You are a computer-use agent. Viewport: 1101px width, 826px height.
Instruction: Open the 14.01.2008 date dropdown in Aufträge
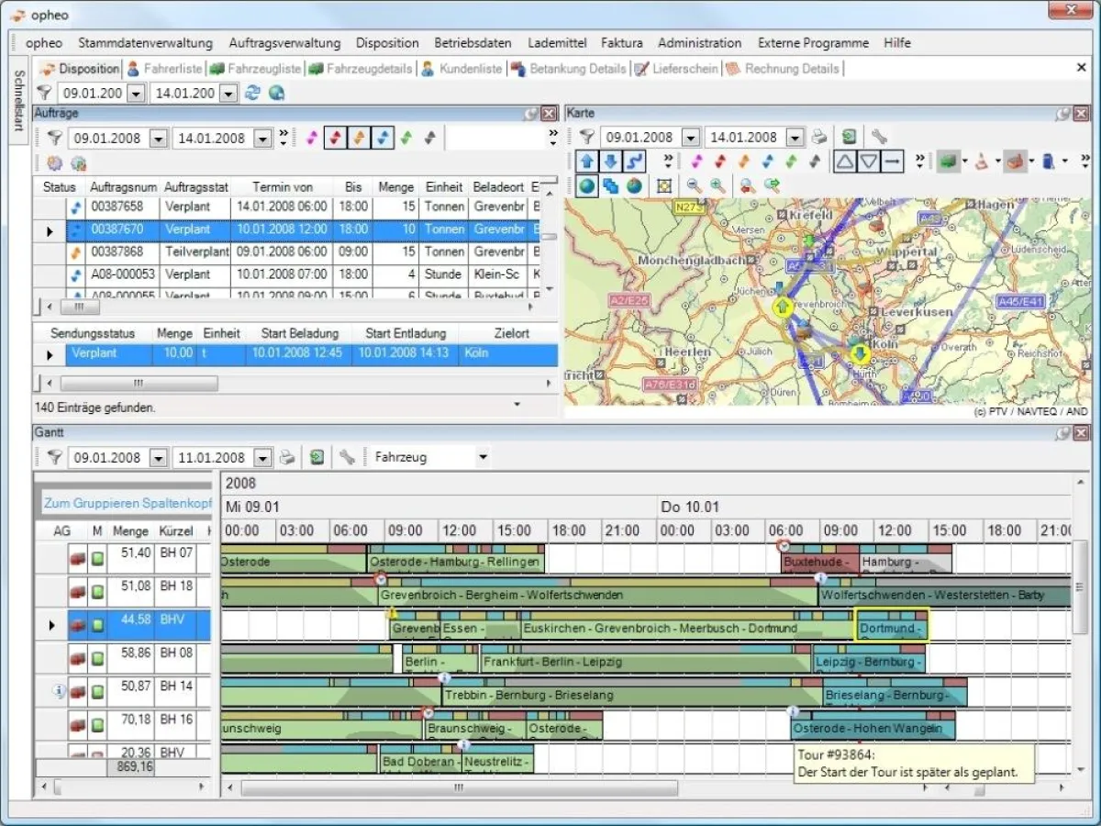click(262, 139)
